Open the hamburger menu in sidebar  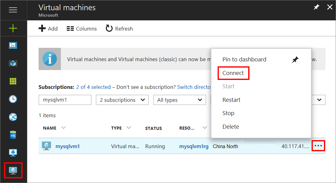13,10
